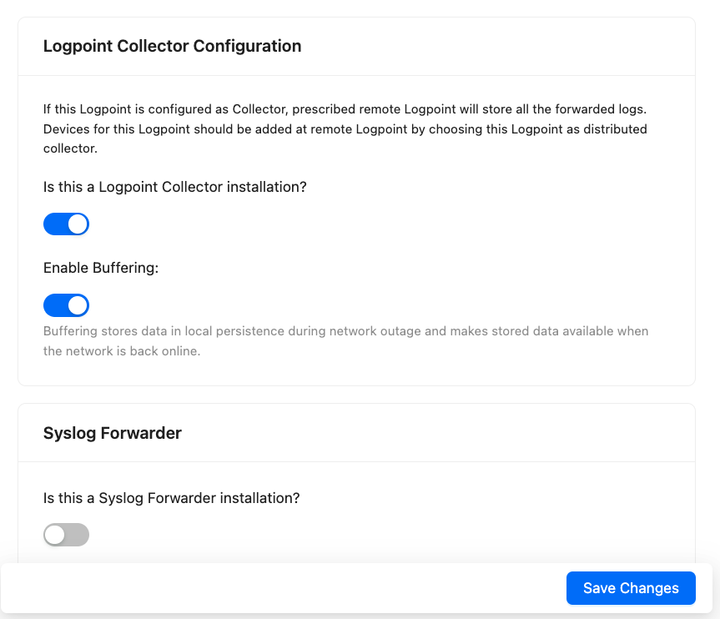Select the Logpoint Collector Configuration heading

173,46
